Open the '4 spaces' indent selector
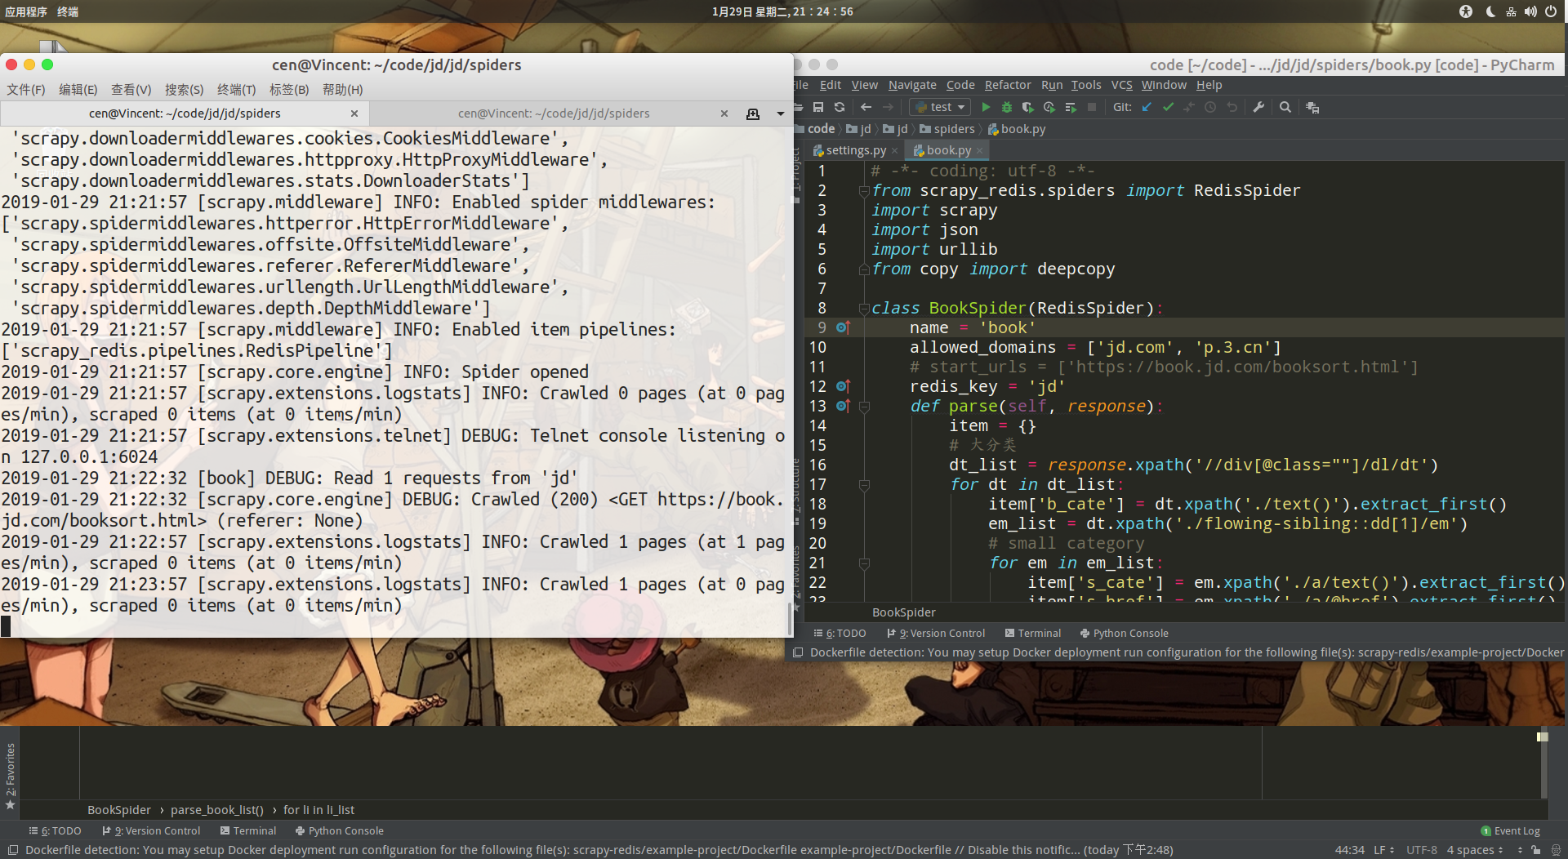1568x859 pixels. point(1475,850)
